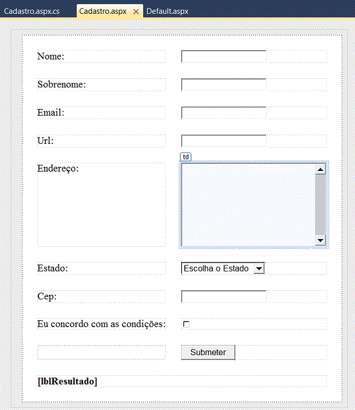The height and width of the screenshot is (410, 355).
Task: Select the Endereço label cell
Action: (102, 205)
